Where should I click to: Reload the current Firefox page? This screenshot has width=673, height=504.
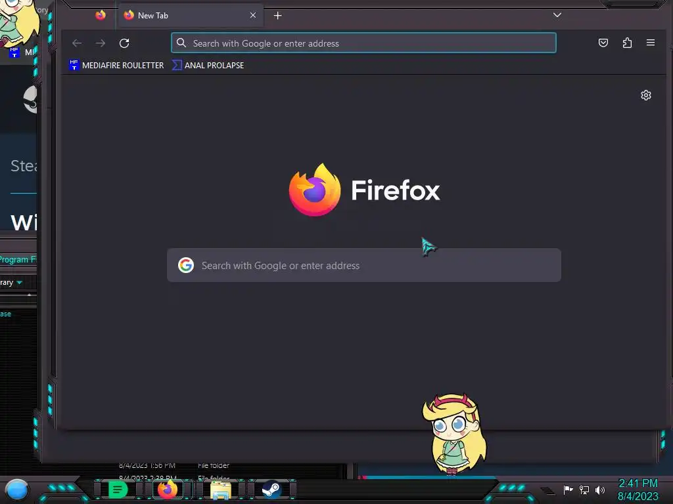tap(124, 43)
